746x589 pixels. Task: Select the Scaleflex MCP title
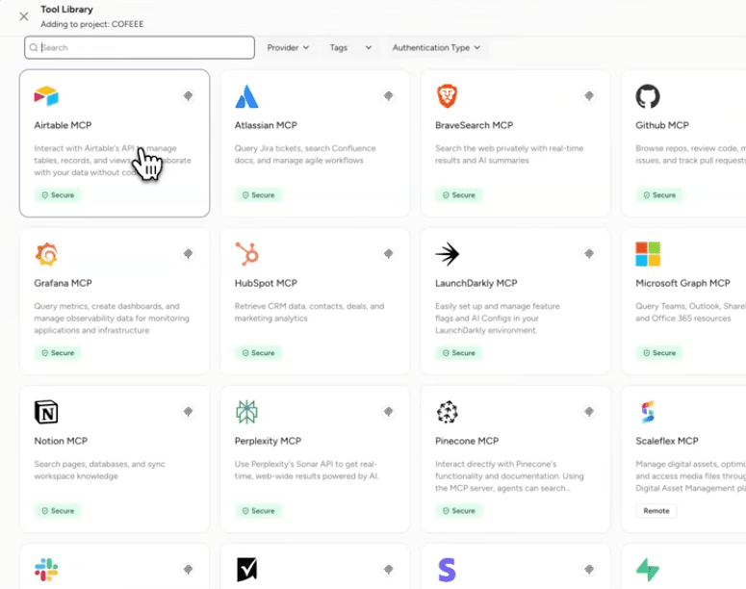tap(667, 441)
